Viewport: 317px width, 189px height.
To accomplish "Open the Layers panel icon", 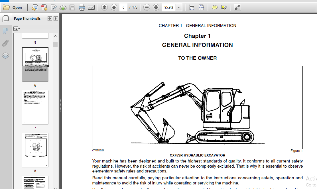I will pos(5,55).
